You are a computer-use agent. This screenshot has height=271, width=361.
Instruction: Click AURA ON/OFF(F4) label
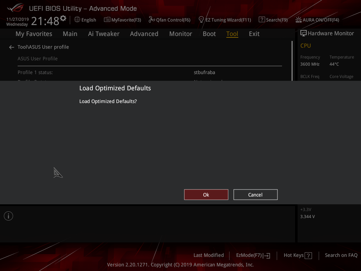coord(321,20)
